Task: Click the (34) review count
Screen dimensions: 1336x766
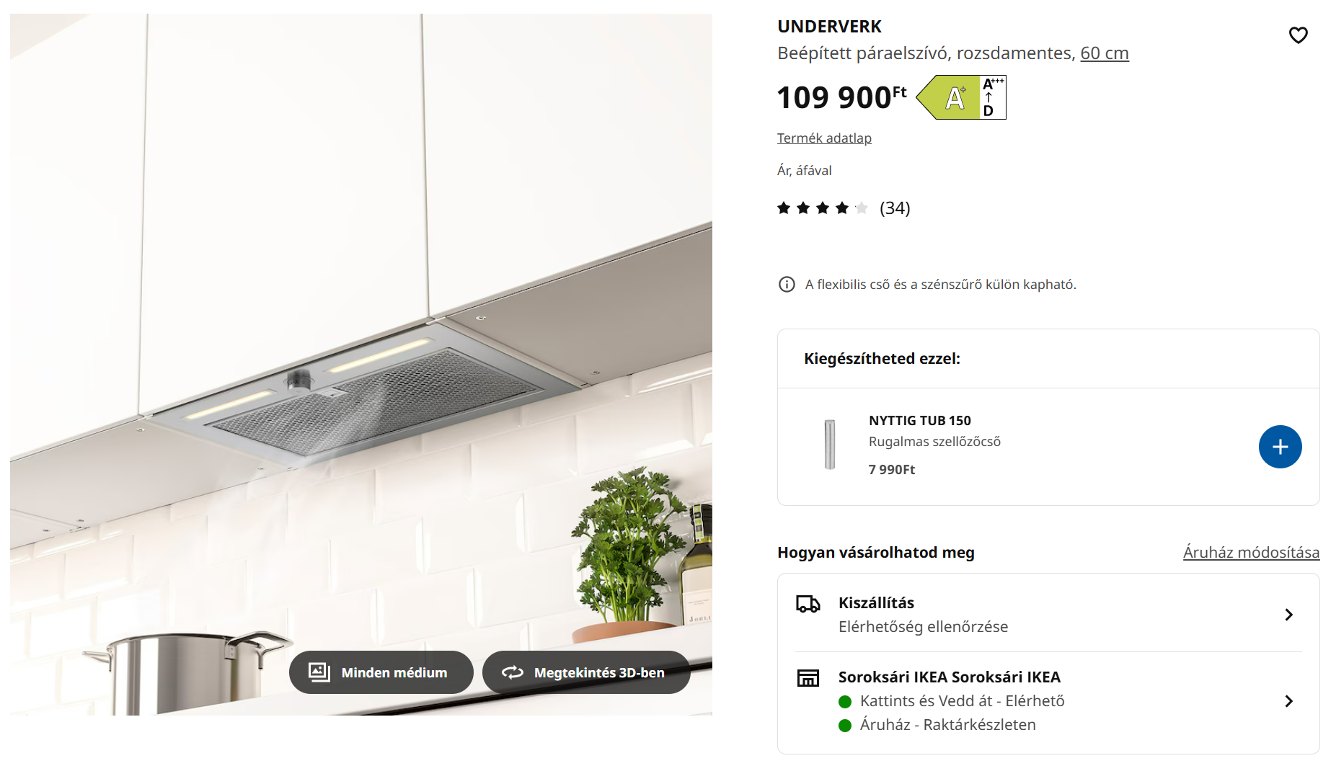Action: tap(895, 208)
